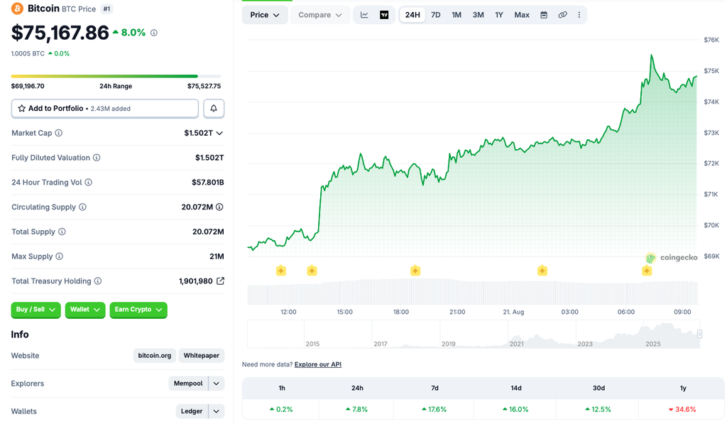Open the Market Cap info icon
The width and height of the screenshot is (727, 424).
[59, 133]
